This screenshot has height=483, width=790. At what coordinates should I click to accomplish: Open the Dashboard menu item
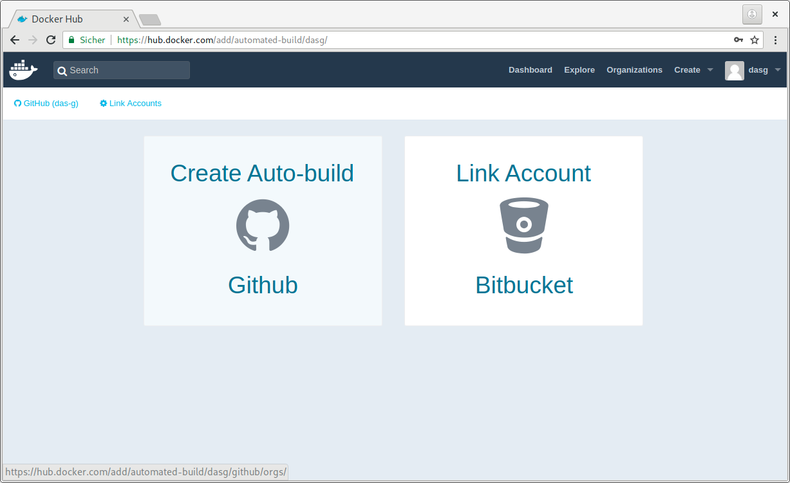[x=530, y=69]
